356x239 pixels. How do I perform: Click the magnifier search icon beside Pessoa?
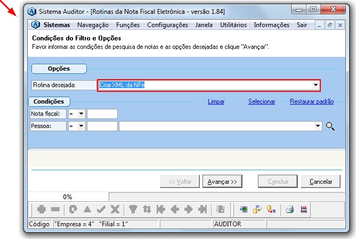(x=330, y=126)
